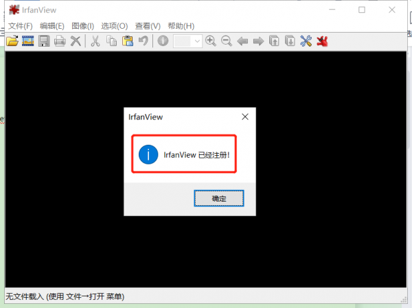The width and height of the screenshot is (412, 308).
Task: Close the IrfanView message dialog
Action: click(245, 117)
